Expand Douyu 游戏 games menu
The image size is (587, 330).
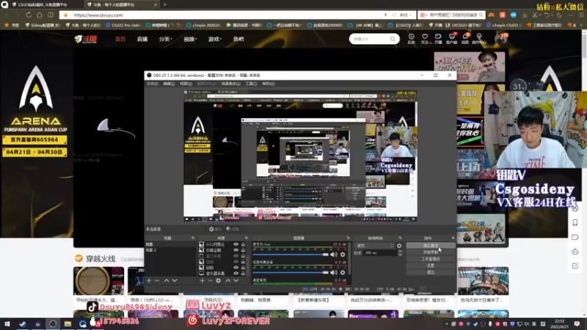click(215, 39)
